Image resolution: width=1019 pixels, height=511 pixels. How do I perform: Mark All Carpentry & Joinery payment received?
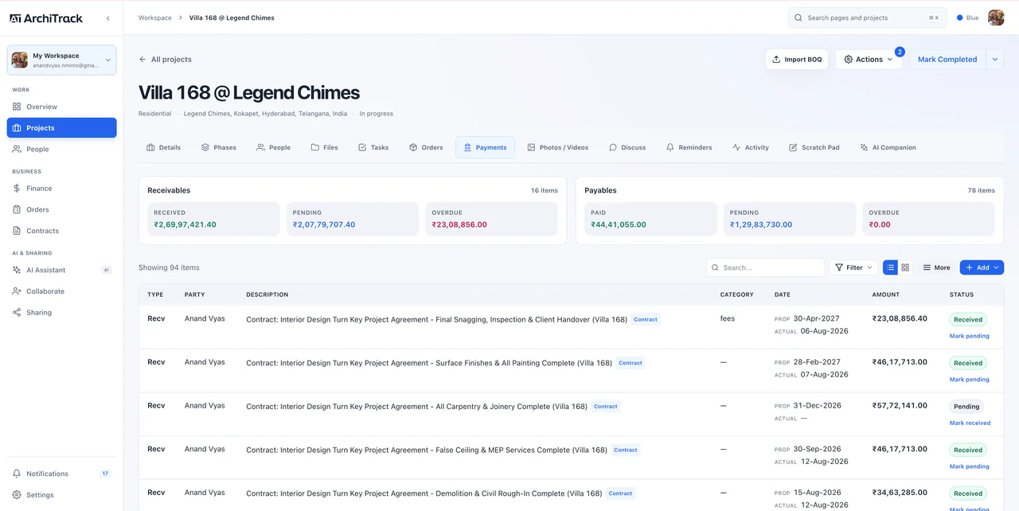[x=970, y=423]
